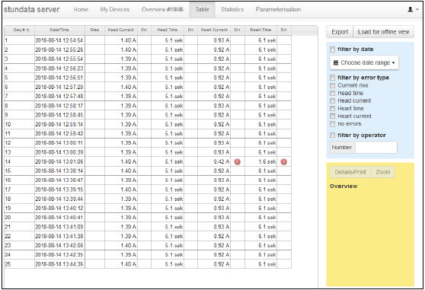Image resolution: width=425 pixels, height=290 pixels.
Task: Check the Current rise error filter
Action: tap(333, 85)
